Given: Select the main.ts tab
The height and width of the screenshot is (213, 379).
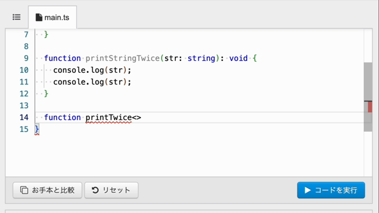Looking at the screenshot, I should point(53,17).
